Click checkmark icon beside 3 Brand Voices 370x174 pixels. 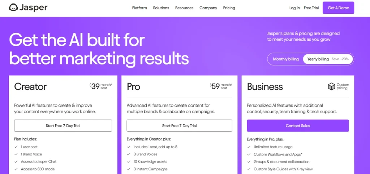(x=129, y=154)
